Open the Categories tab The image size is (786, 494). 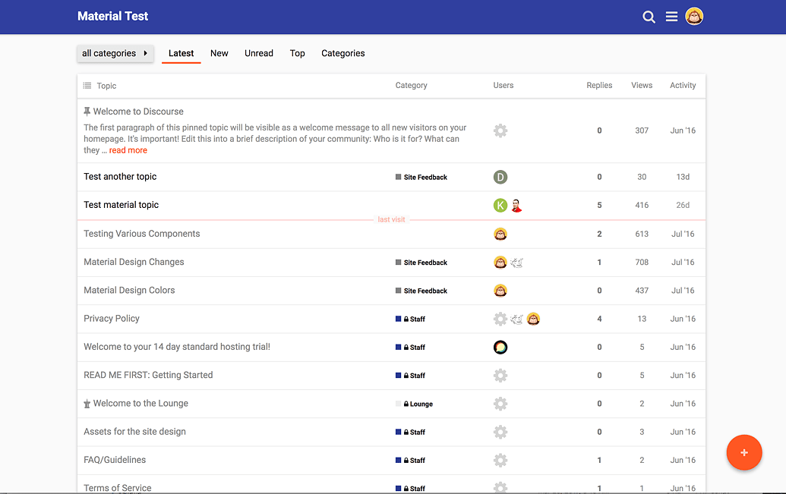pos(342,53)
